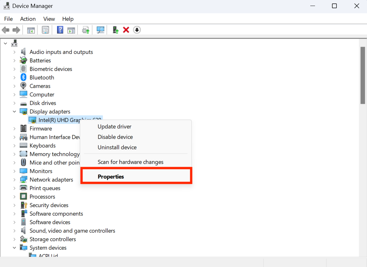Click the Scan for hardware changes toolbar icon
Viewport: 367px width, 267px height.
(x=100, y=30)
